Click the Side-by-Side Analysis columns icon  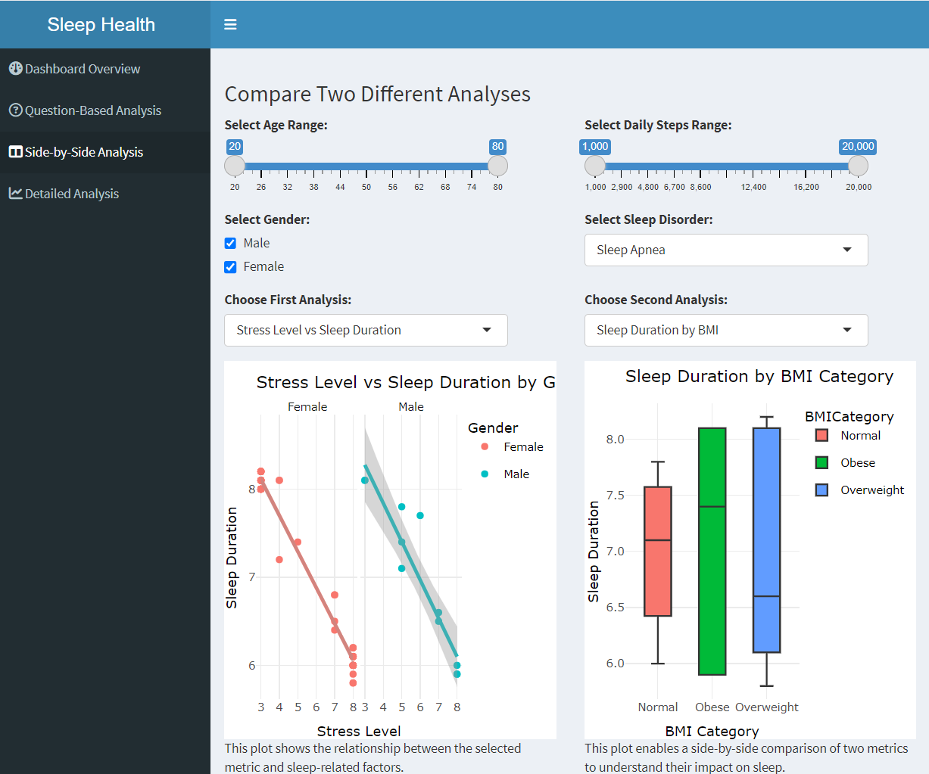15,151
